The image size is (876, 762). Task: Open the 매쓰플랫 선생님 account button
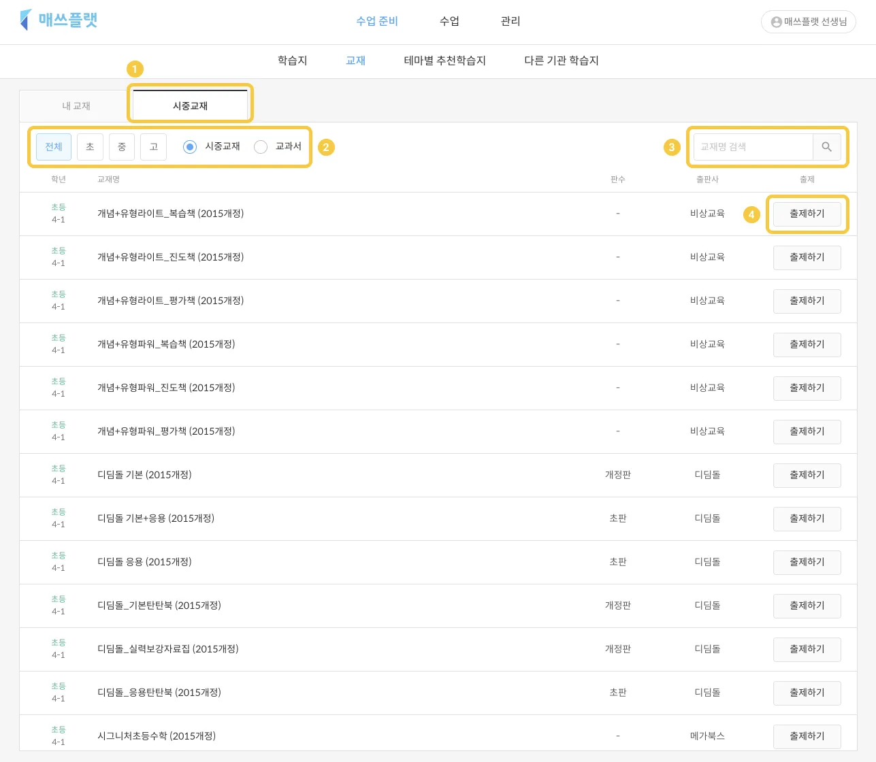pyautogui.click(x=808, y=22)
